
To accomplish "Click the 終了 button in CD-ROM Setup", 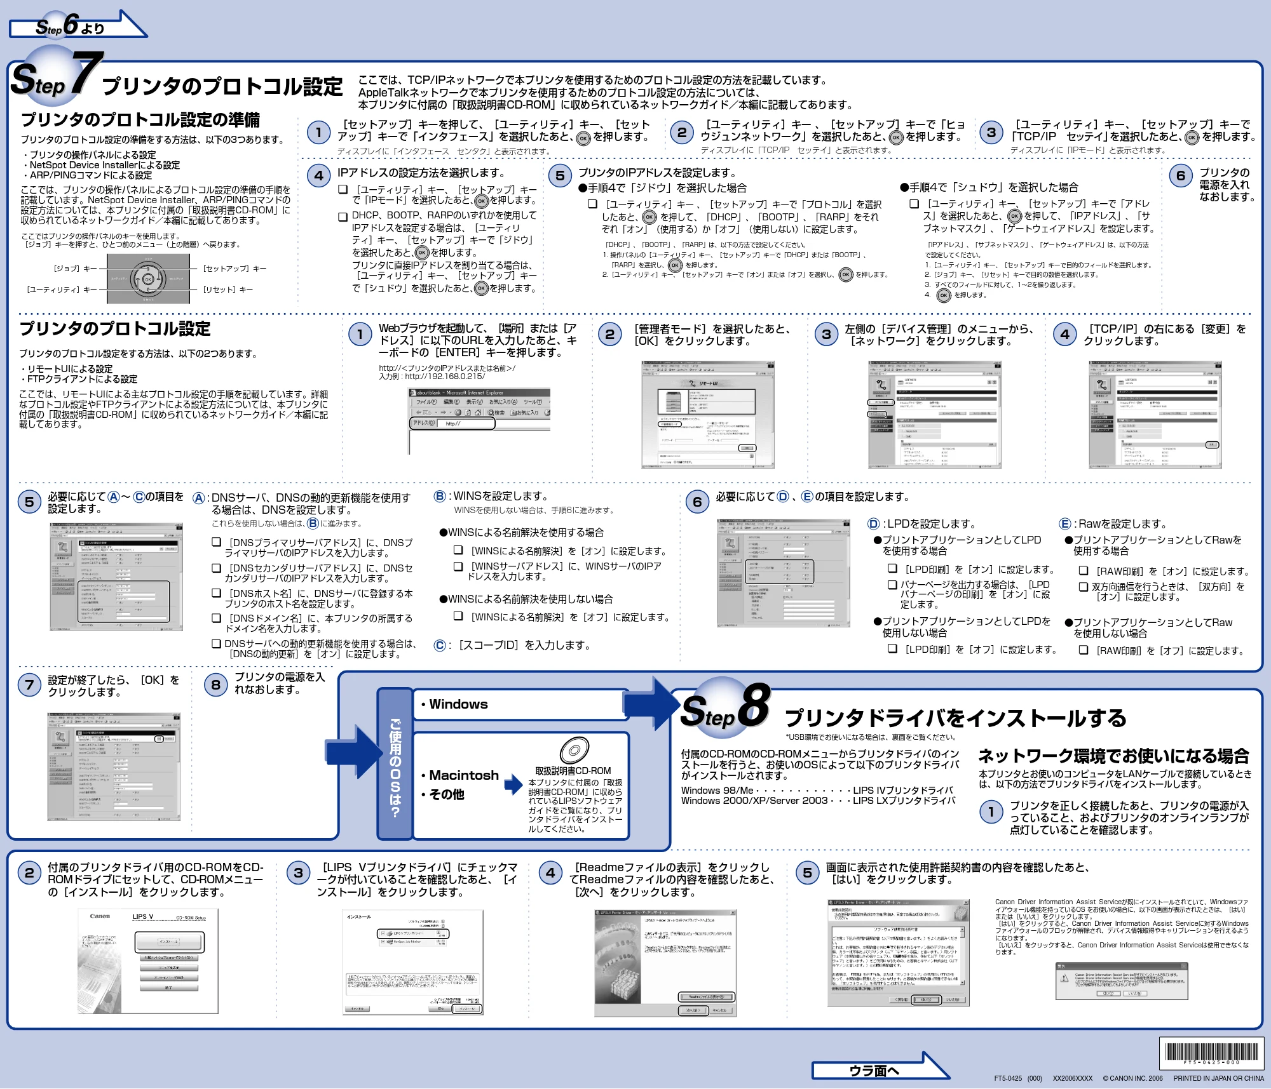I will [x=169, y=988].
